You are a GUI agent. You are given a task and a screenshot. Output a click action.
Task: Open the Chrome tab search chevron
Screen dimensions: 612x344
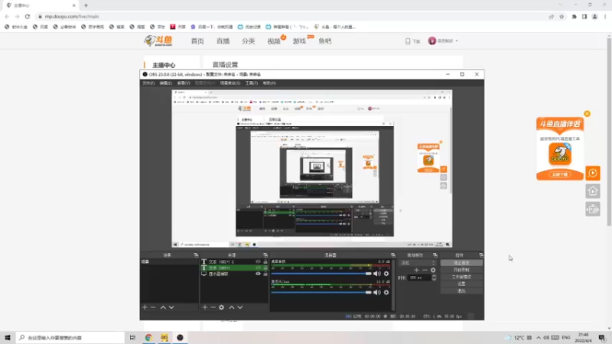click(561, 5)
